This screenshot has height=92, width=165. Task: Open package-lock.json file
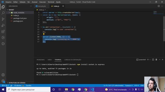(20, 18)
